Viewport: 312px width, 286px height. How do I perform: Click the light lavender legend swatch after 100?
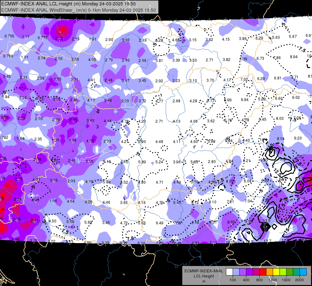pos(236,272)
